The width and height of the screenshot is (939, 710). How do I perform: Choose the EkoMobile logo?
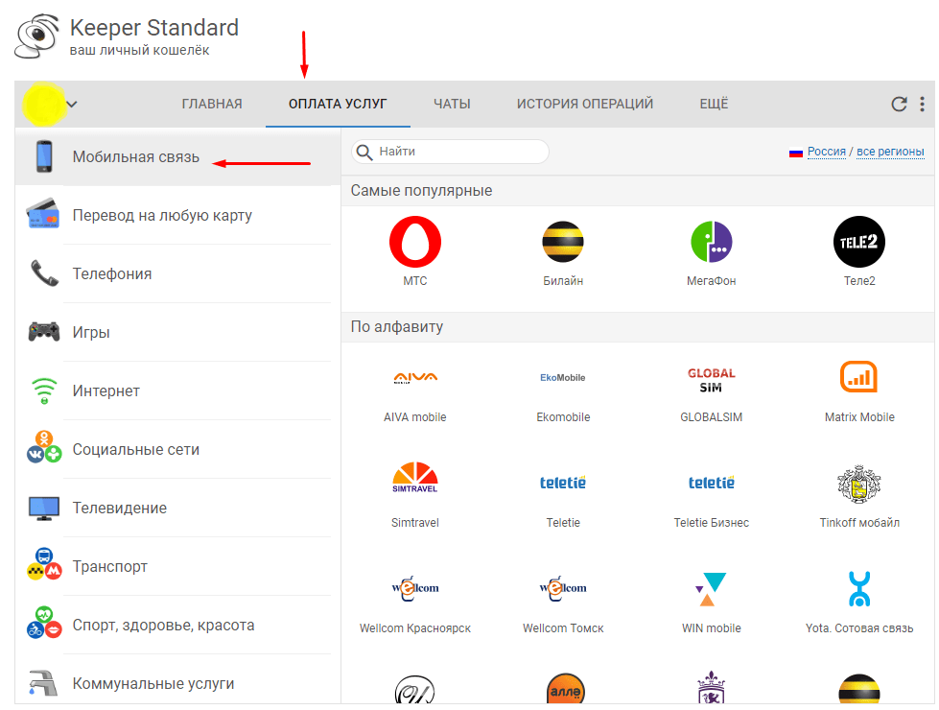563,377
